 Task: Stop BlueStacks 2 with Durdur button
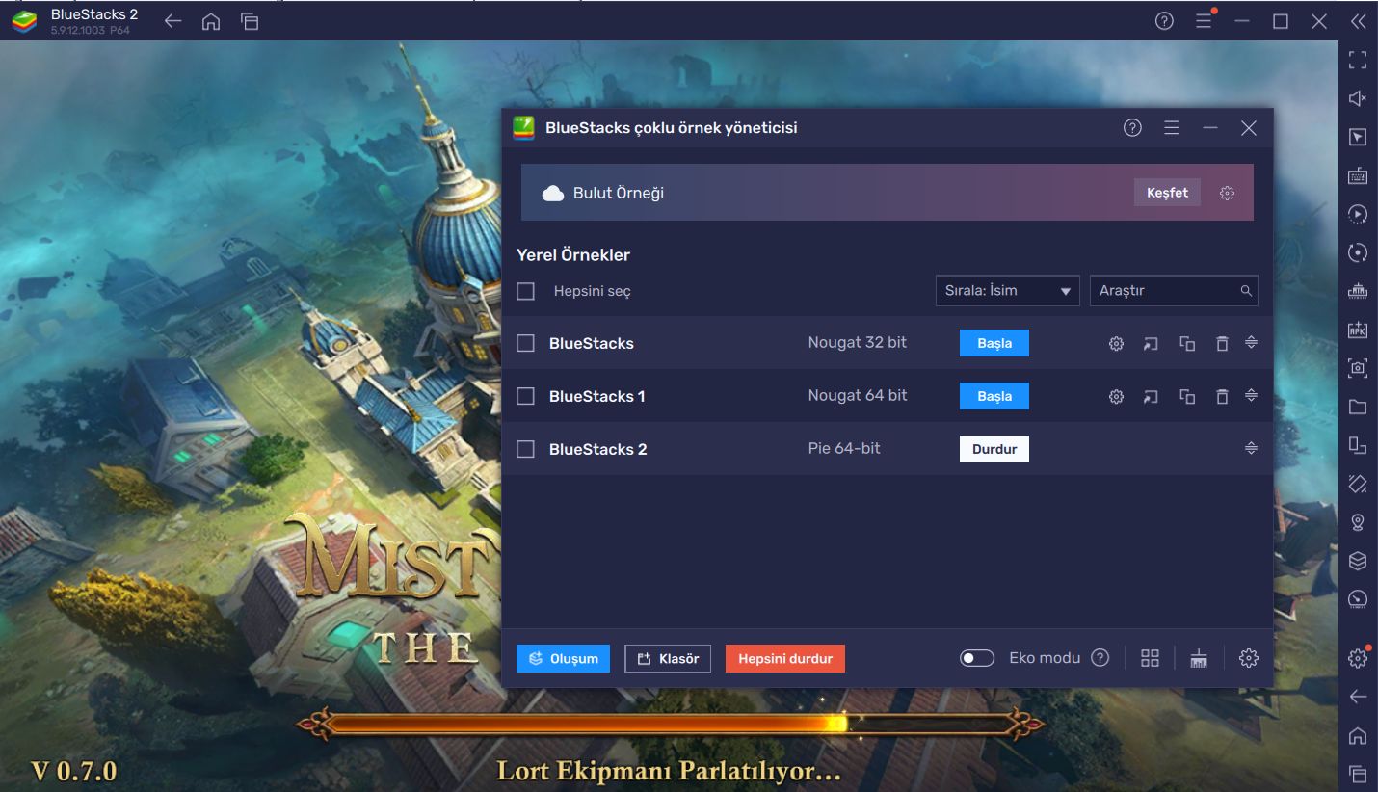pos(994,449)
